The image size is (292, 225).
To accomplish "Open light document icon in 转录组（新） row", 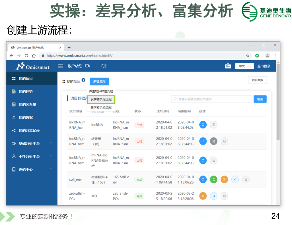I will point(224,141).
